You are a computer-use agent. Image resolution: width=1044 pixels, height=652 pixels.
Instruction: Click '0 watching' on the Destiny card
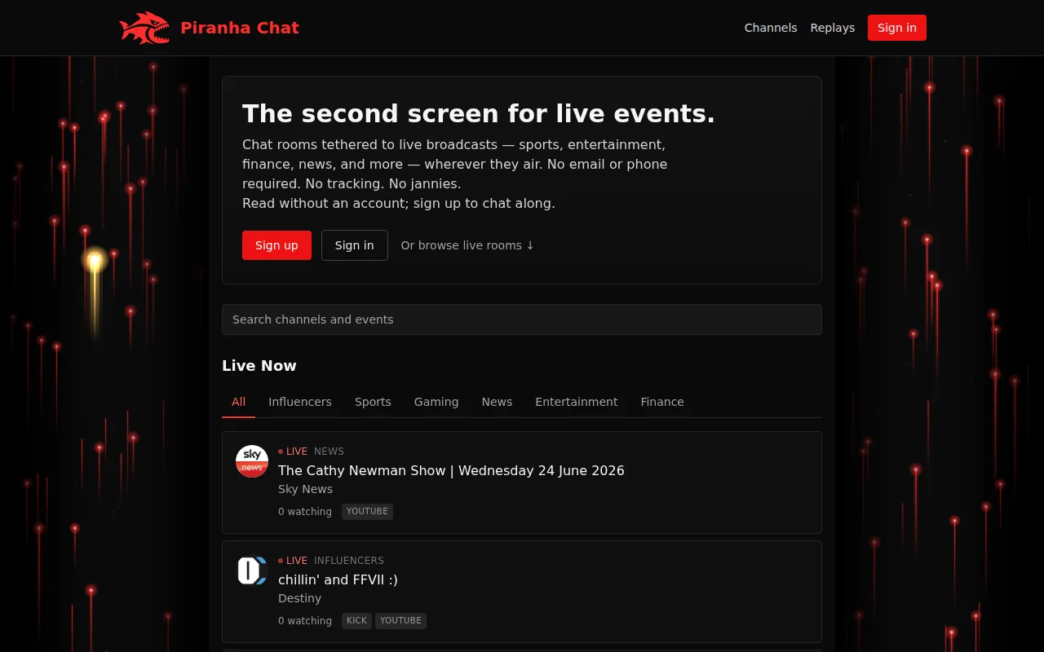(x=305, y=621)
